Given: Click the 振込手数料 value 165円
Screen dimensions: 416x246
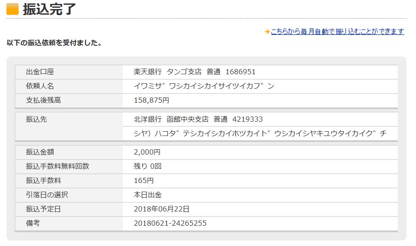Looking at the screenshot, I should 144,180.
